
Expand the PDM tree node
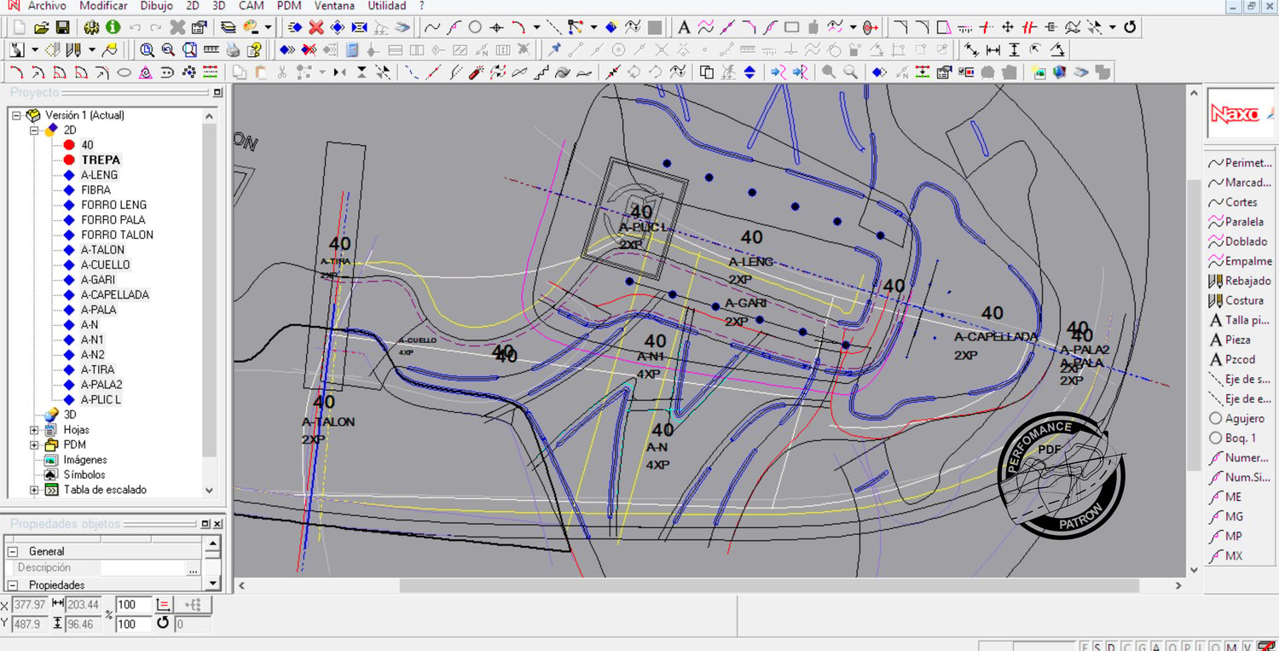point(34,445)
